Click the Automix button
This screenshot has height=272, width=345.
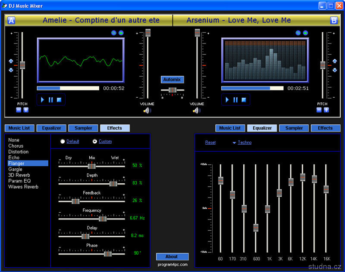tap(172, 80)
